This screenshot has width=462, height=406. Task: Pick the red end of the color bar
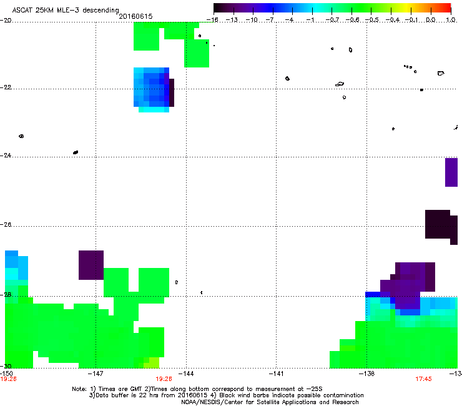pyautogui.click(x=445, y=7)
